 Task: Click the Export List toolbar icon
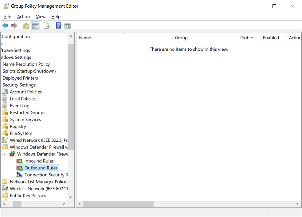[47, 26]
